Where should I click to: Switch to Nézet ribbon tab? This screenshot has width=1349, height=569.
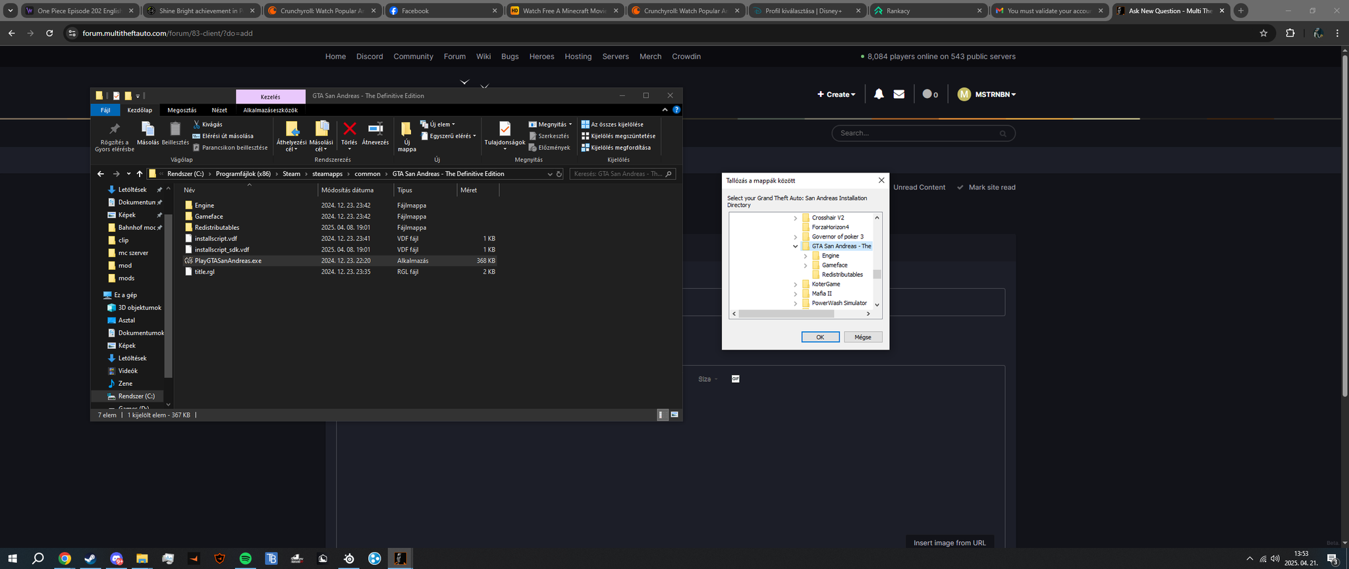pos(219,110)
